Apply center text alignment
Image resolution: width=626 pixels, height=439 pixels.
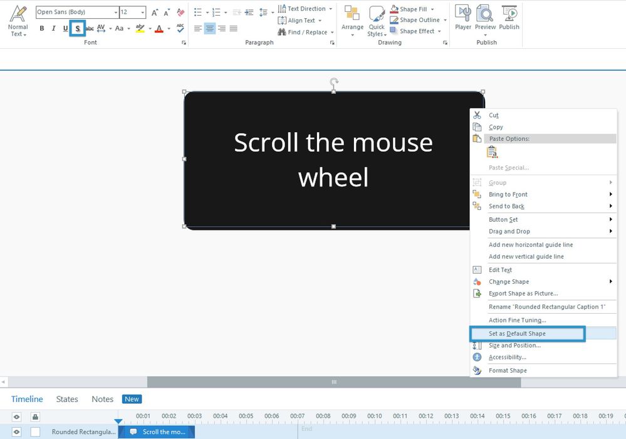[x=209, y=29]
